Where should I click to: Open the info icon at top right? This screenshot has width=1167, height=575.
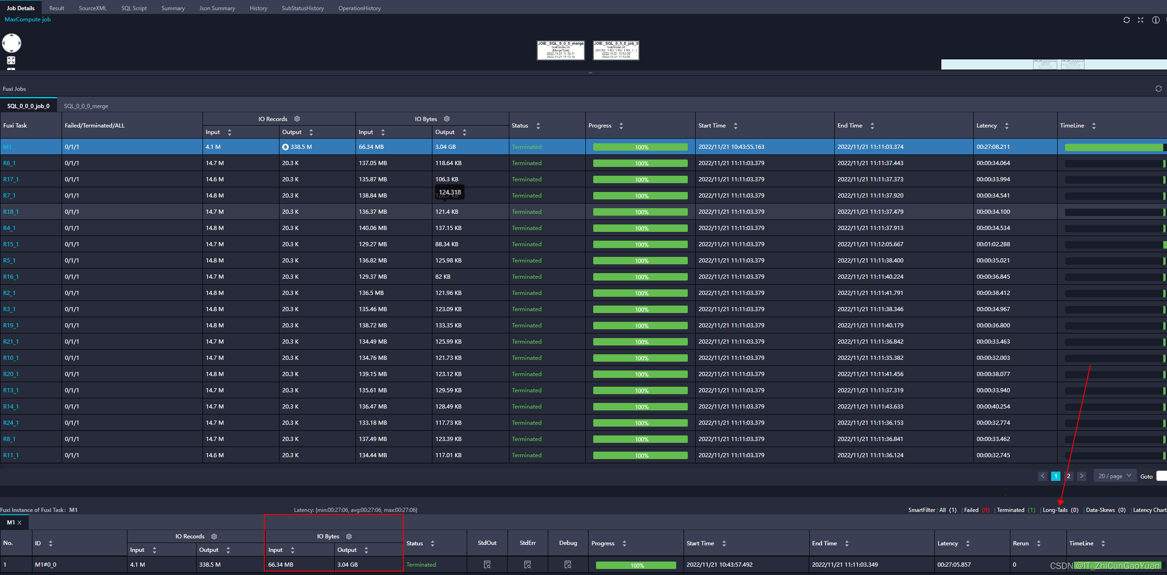click(1156, 20)
